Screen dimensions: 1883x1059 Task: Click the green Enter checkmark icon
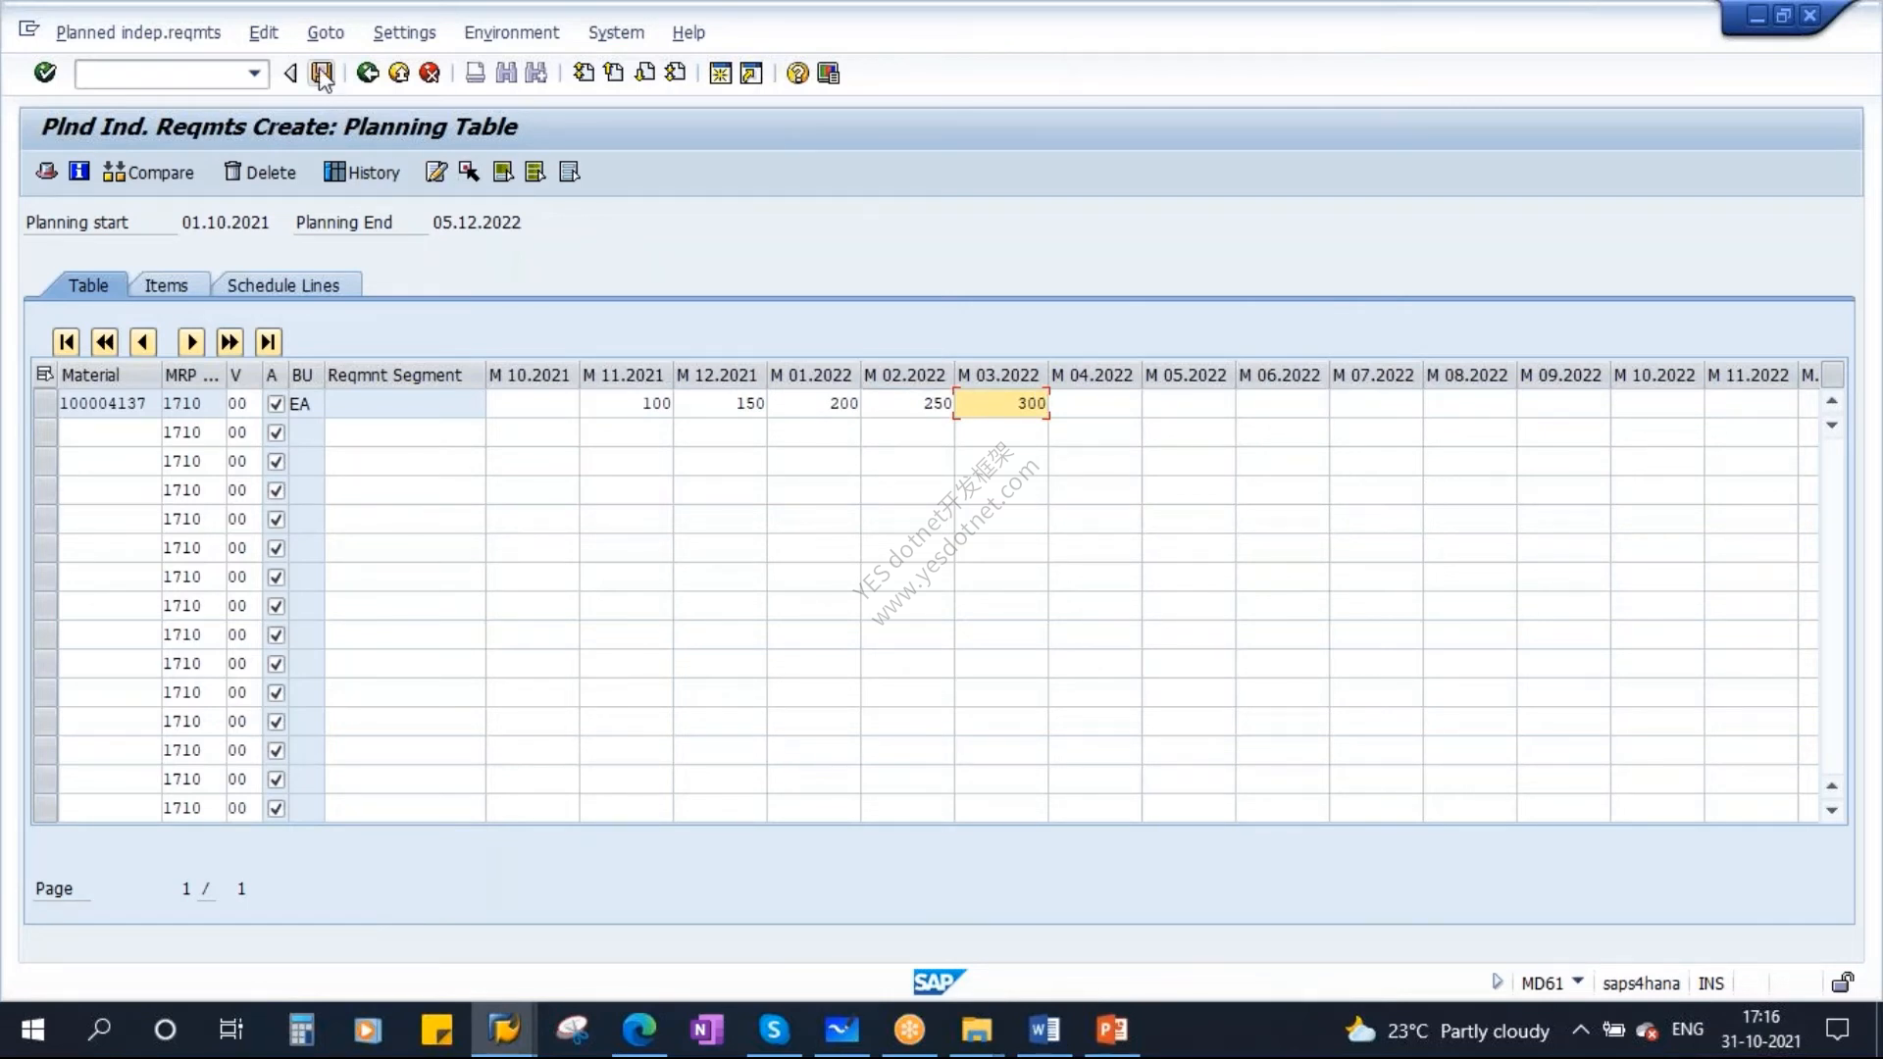(45, 73)
